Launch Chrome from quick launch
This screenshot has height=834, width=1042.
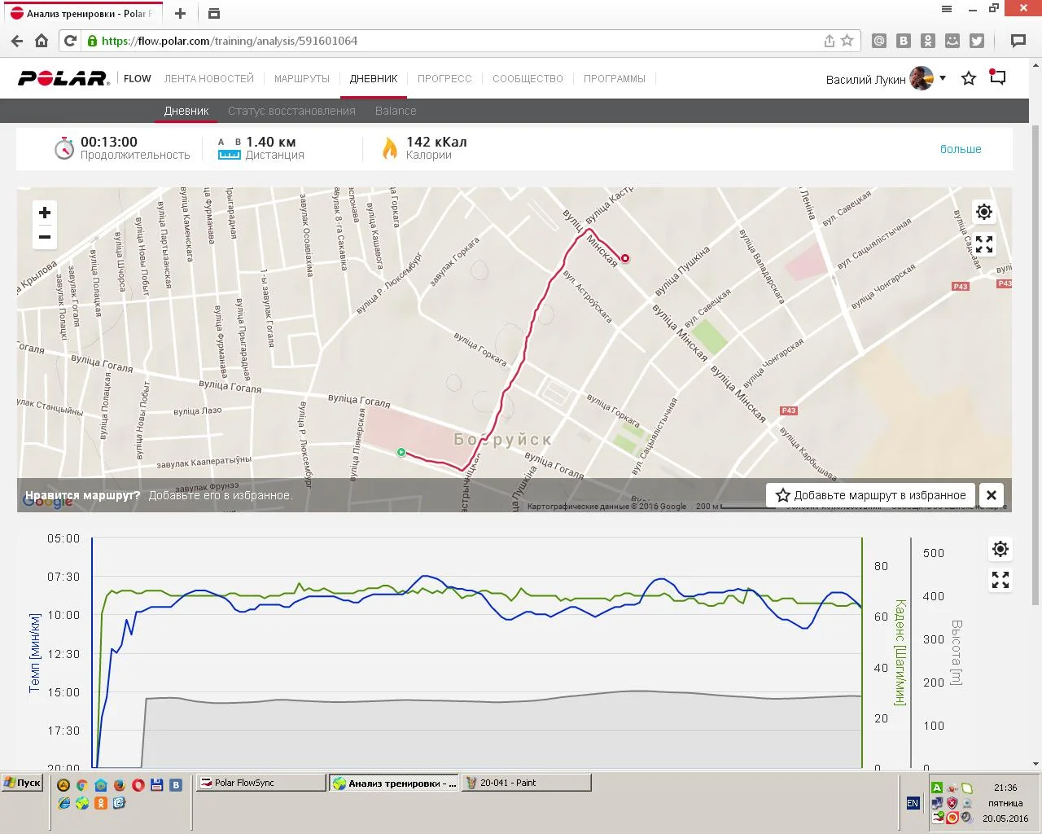click(x=81, y=785)
